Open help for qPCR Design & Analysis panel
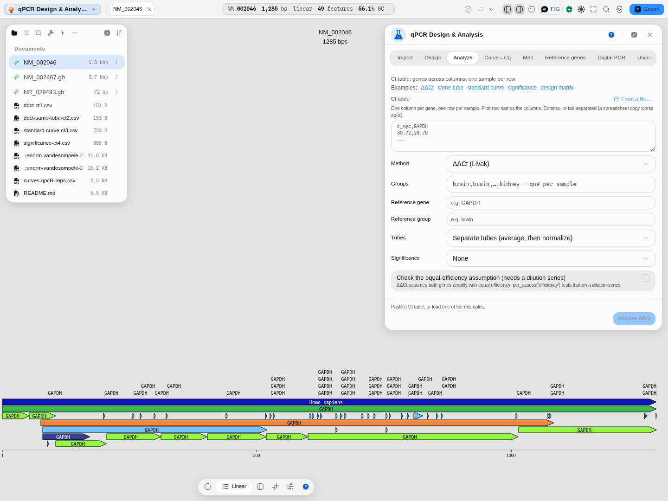 point(611,35)
